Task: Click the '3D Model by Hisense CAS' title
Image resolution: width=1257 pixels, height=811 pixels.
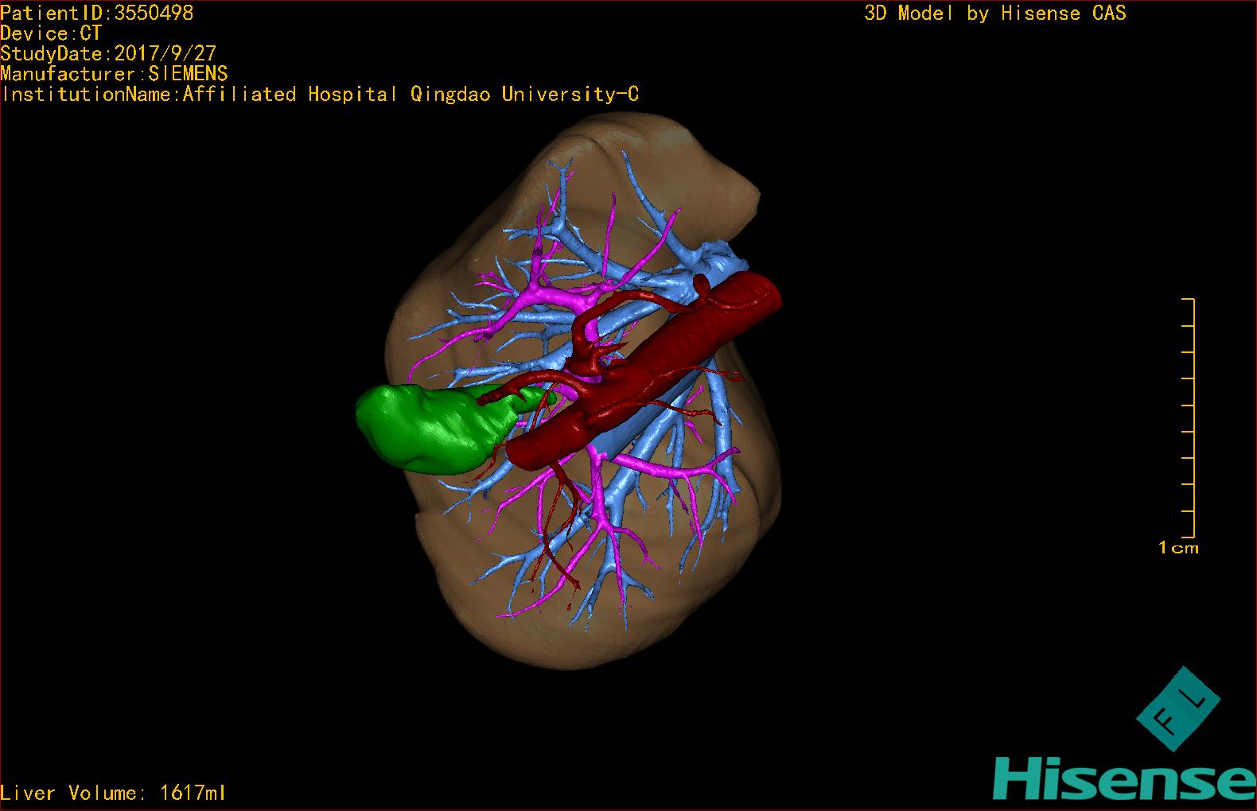Action: (x=995, y=14)
